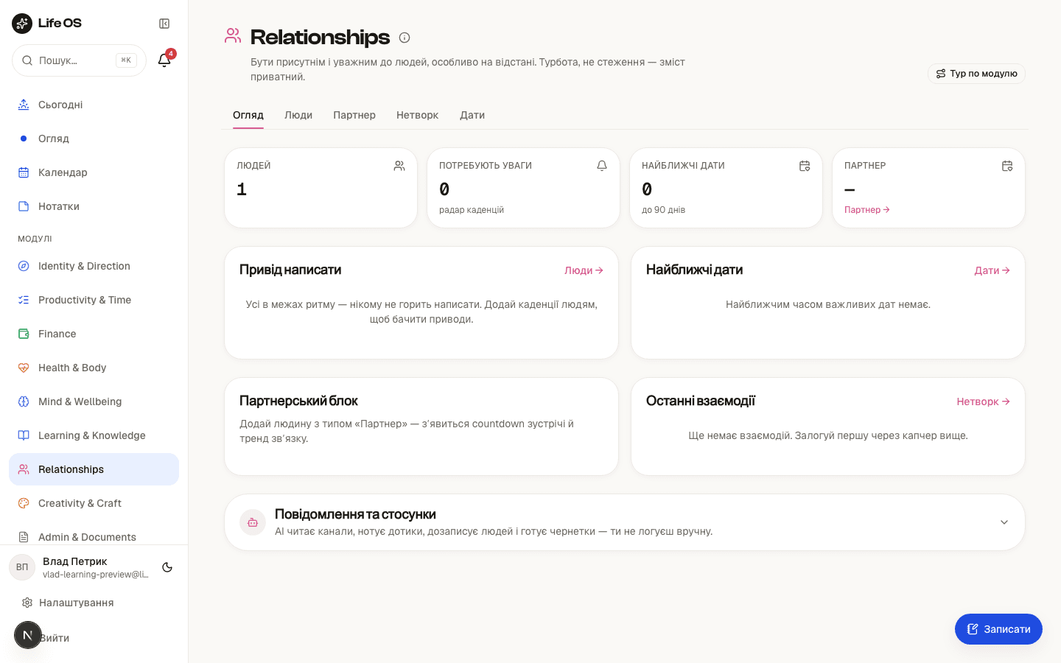The height and width of the screenshot is (663, 1061).
Task: Click the info icon next to Relationships title
Action: pyautogui.click(x=405, y=38)
